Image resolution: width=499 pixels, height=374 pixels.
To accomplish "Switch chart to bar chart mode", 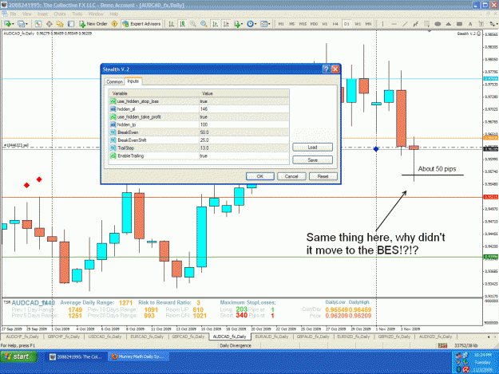I will pyautogui.click(x=172, y=24).
